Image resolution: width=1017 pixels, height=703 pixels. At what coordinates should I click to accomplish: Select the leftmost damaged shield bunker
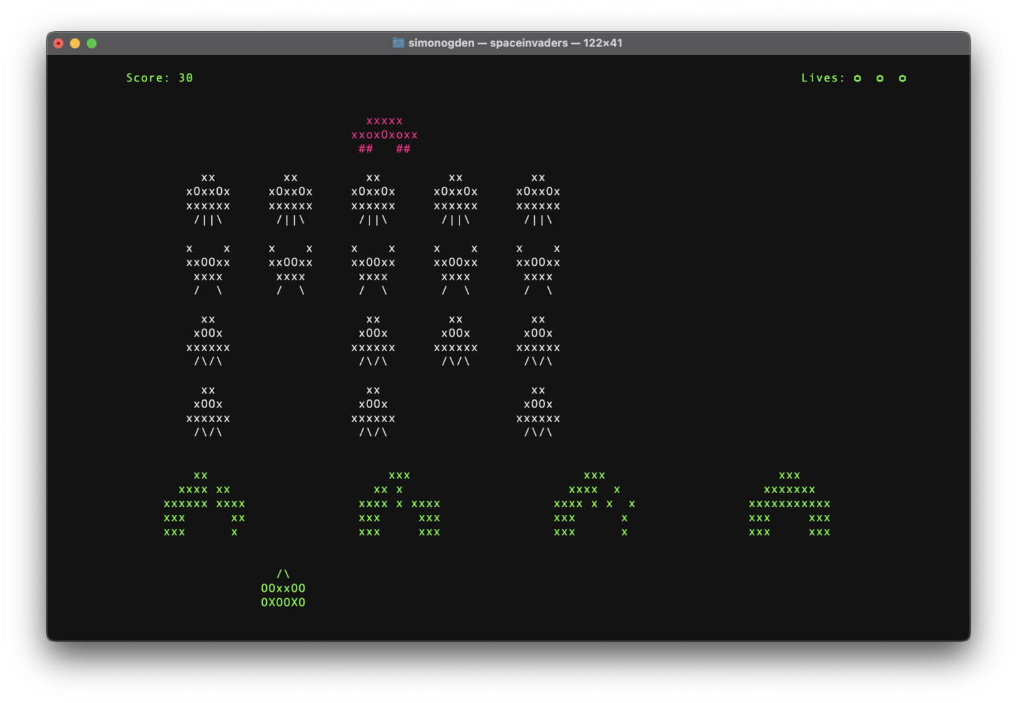(202, 504)
